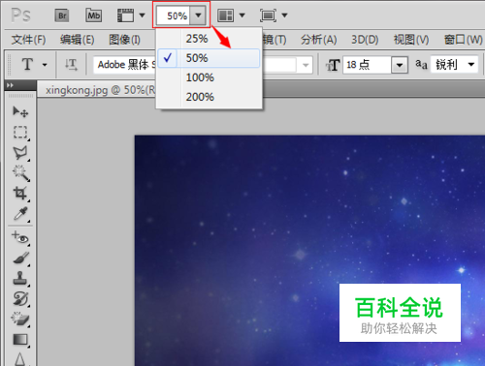Open Arrange Documents dropdown arrow
The image size is (485, 366).
pos(242,15)
